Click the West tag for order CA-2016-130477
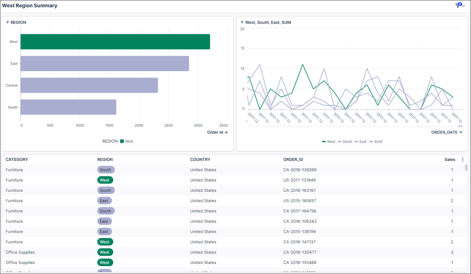 [x=105, y=252]
